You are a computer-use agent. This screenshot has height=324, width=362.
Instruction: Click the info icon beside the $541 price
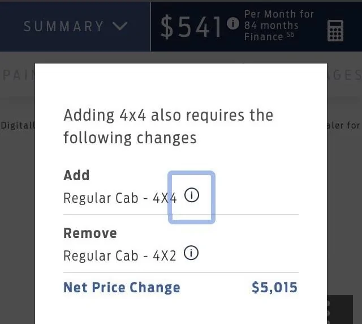pos(232,24)
